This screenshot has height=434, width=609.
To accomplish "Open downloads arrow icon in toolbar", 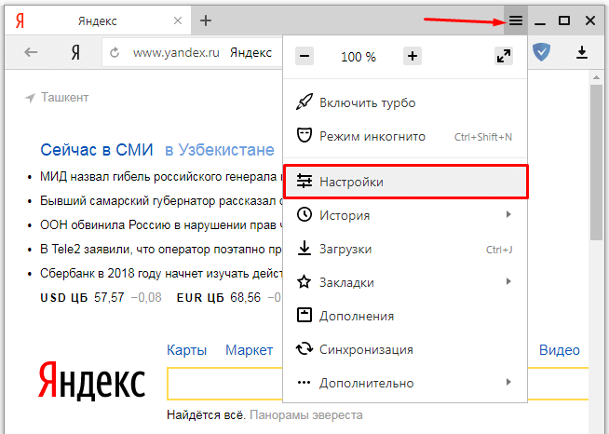I will click(x=582, y=52).
